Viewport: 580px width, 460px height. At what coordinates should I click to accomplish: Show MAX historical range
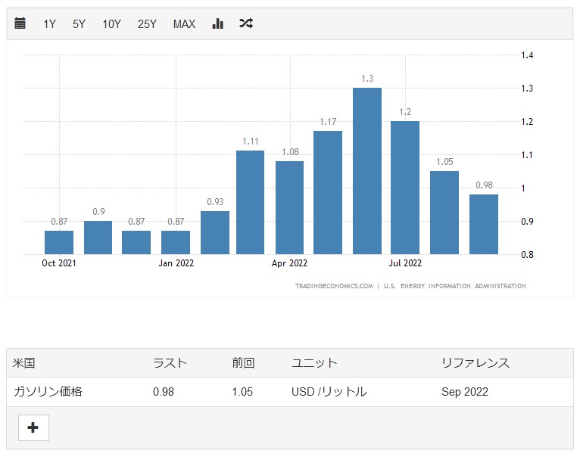[x=184, y=24]
